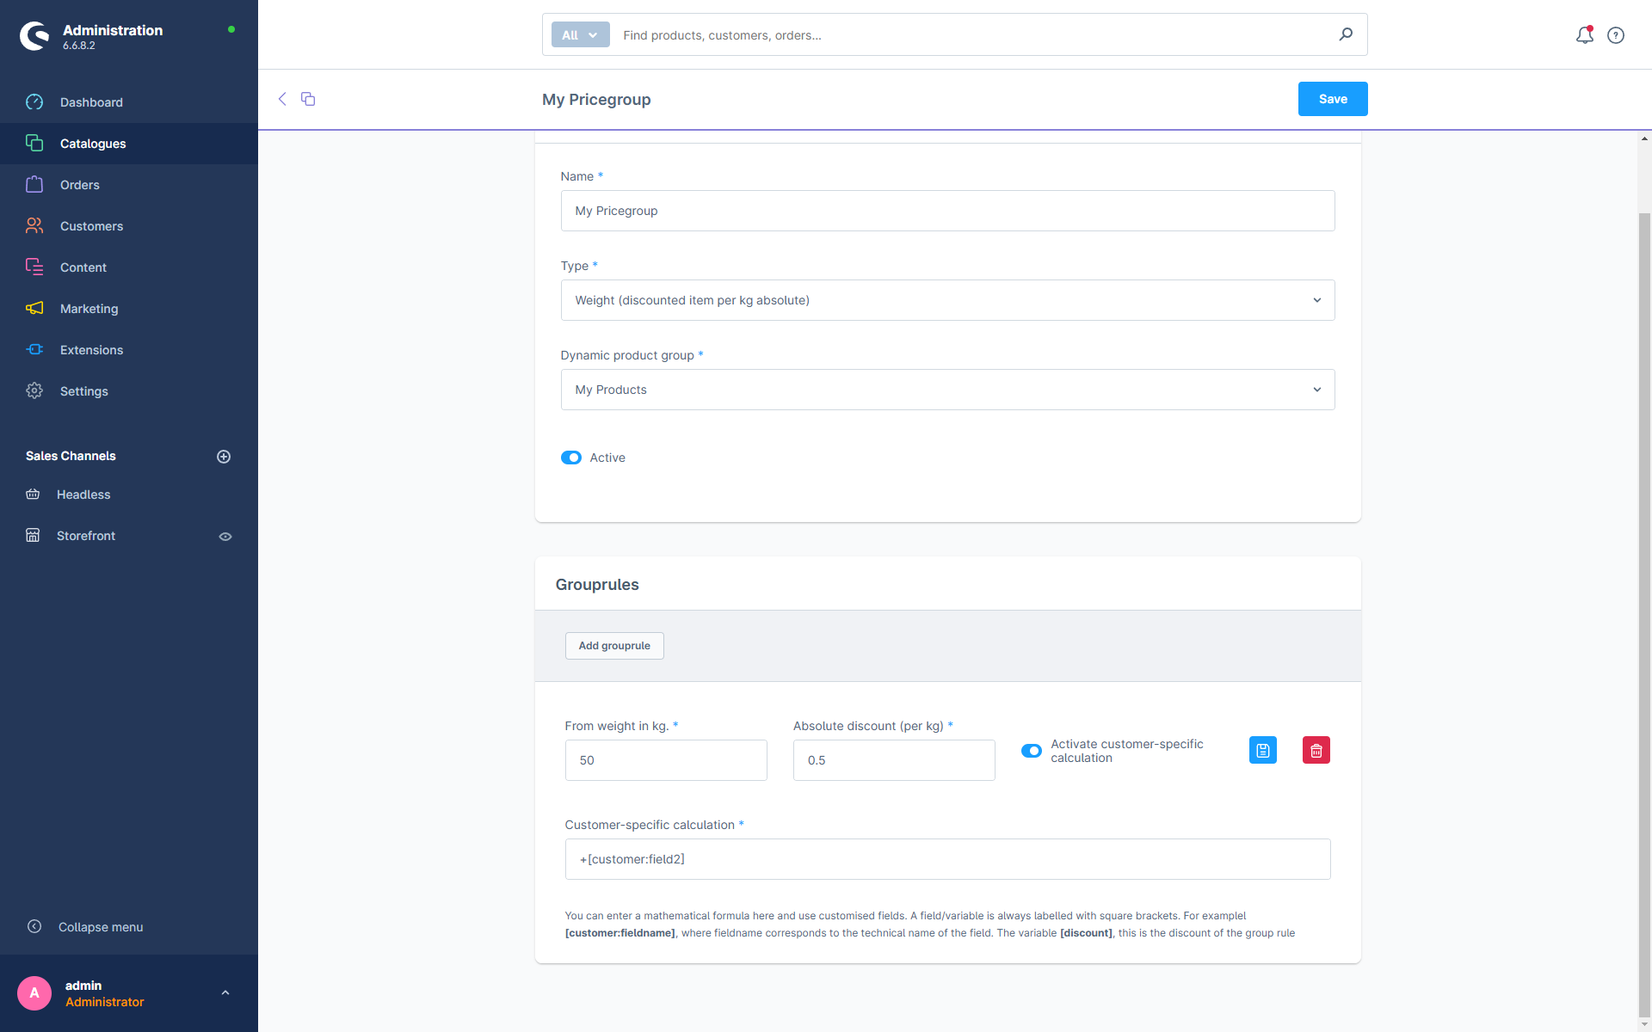Save grouprule with blue disk icon
The image size is (1652, 1032).
(1263, 750)
